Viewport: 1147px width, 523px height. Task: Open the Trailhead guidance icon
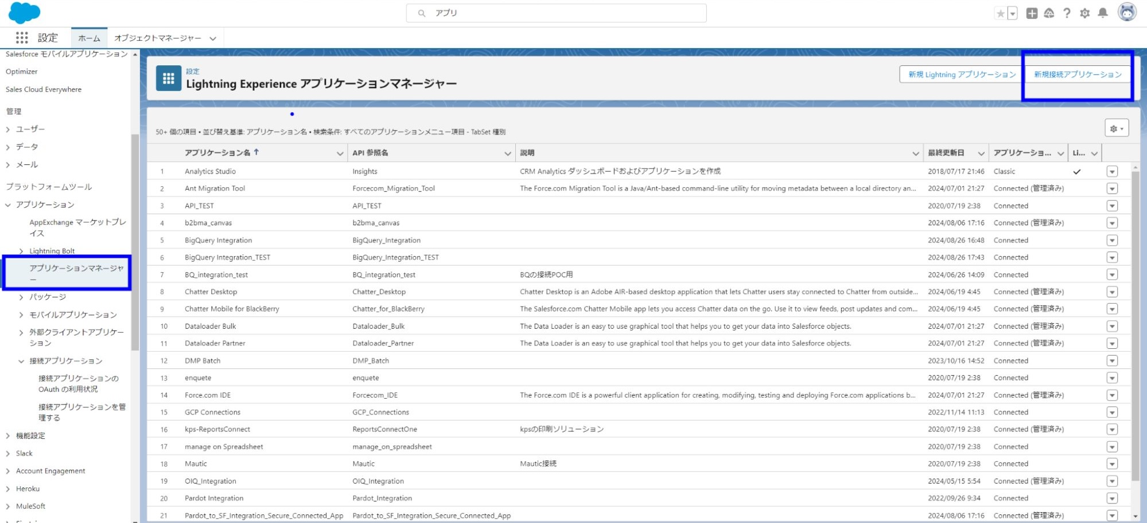click(x=1049, y=13)
